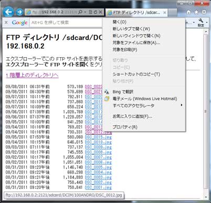Go back with the browser back arrow
211x203 pixels.
8,12
